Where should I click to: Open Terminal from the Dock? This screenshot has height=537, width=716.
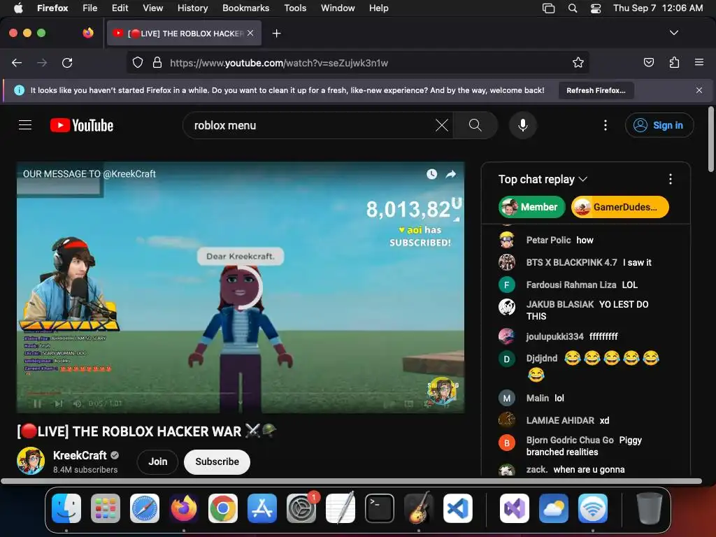(x=380, y=508)
